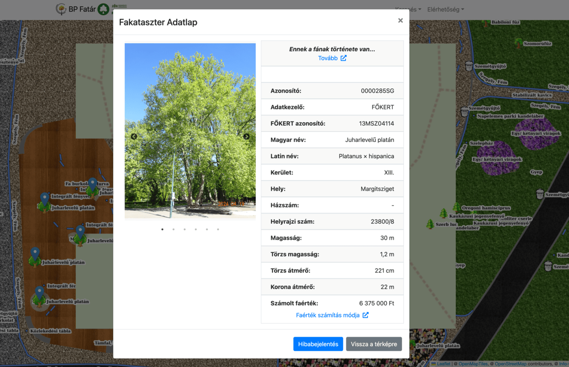Select the first carousel indicator dot
Image resolution: width=569 pixels, height=367 pixels.
[162, 229]
